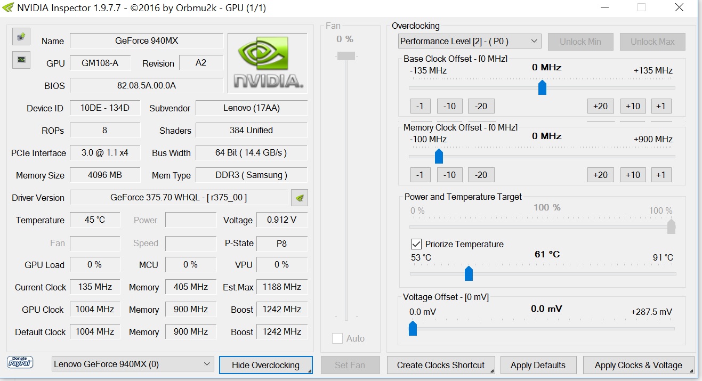The height and width of the screenshot is (381, 702).
Task: Click the NVIDIA logo image
Action: [x=268, y=63]
